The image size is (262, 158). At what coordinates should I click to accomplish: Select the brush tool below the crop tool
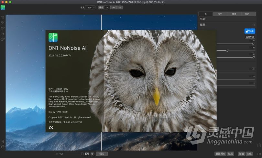click(3, 23)
